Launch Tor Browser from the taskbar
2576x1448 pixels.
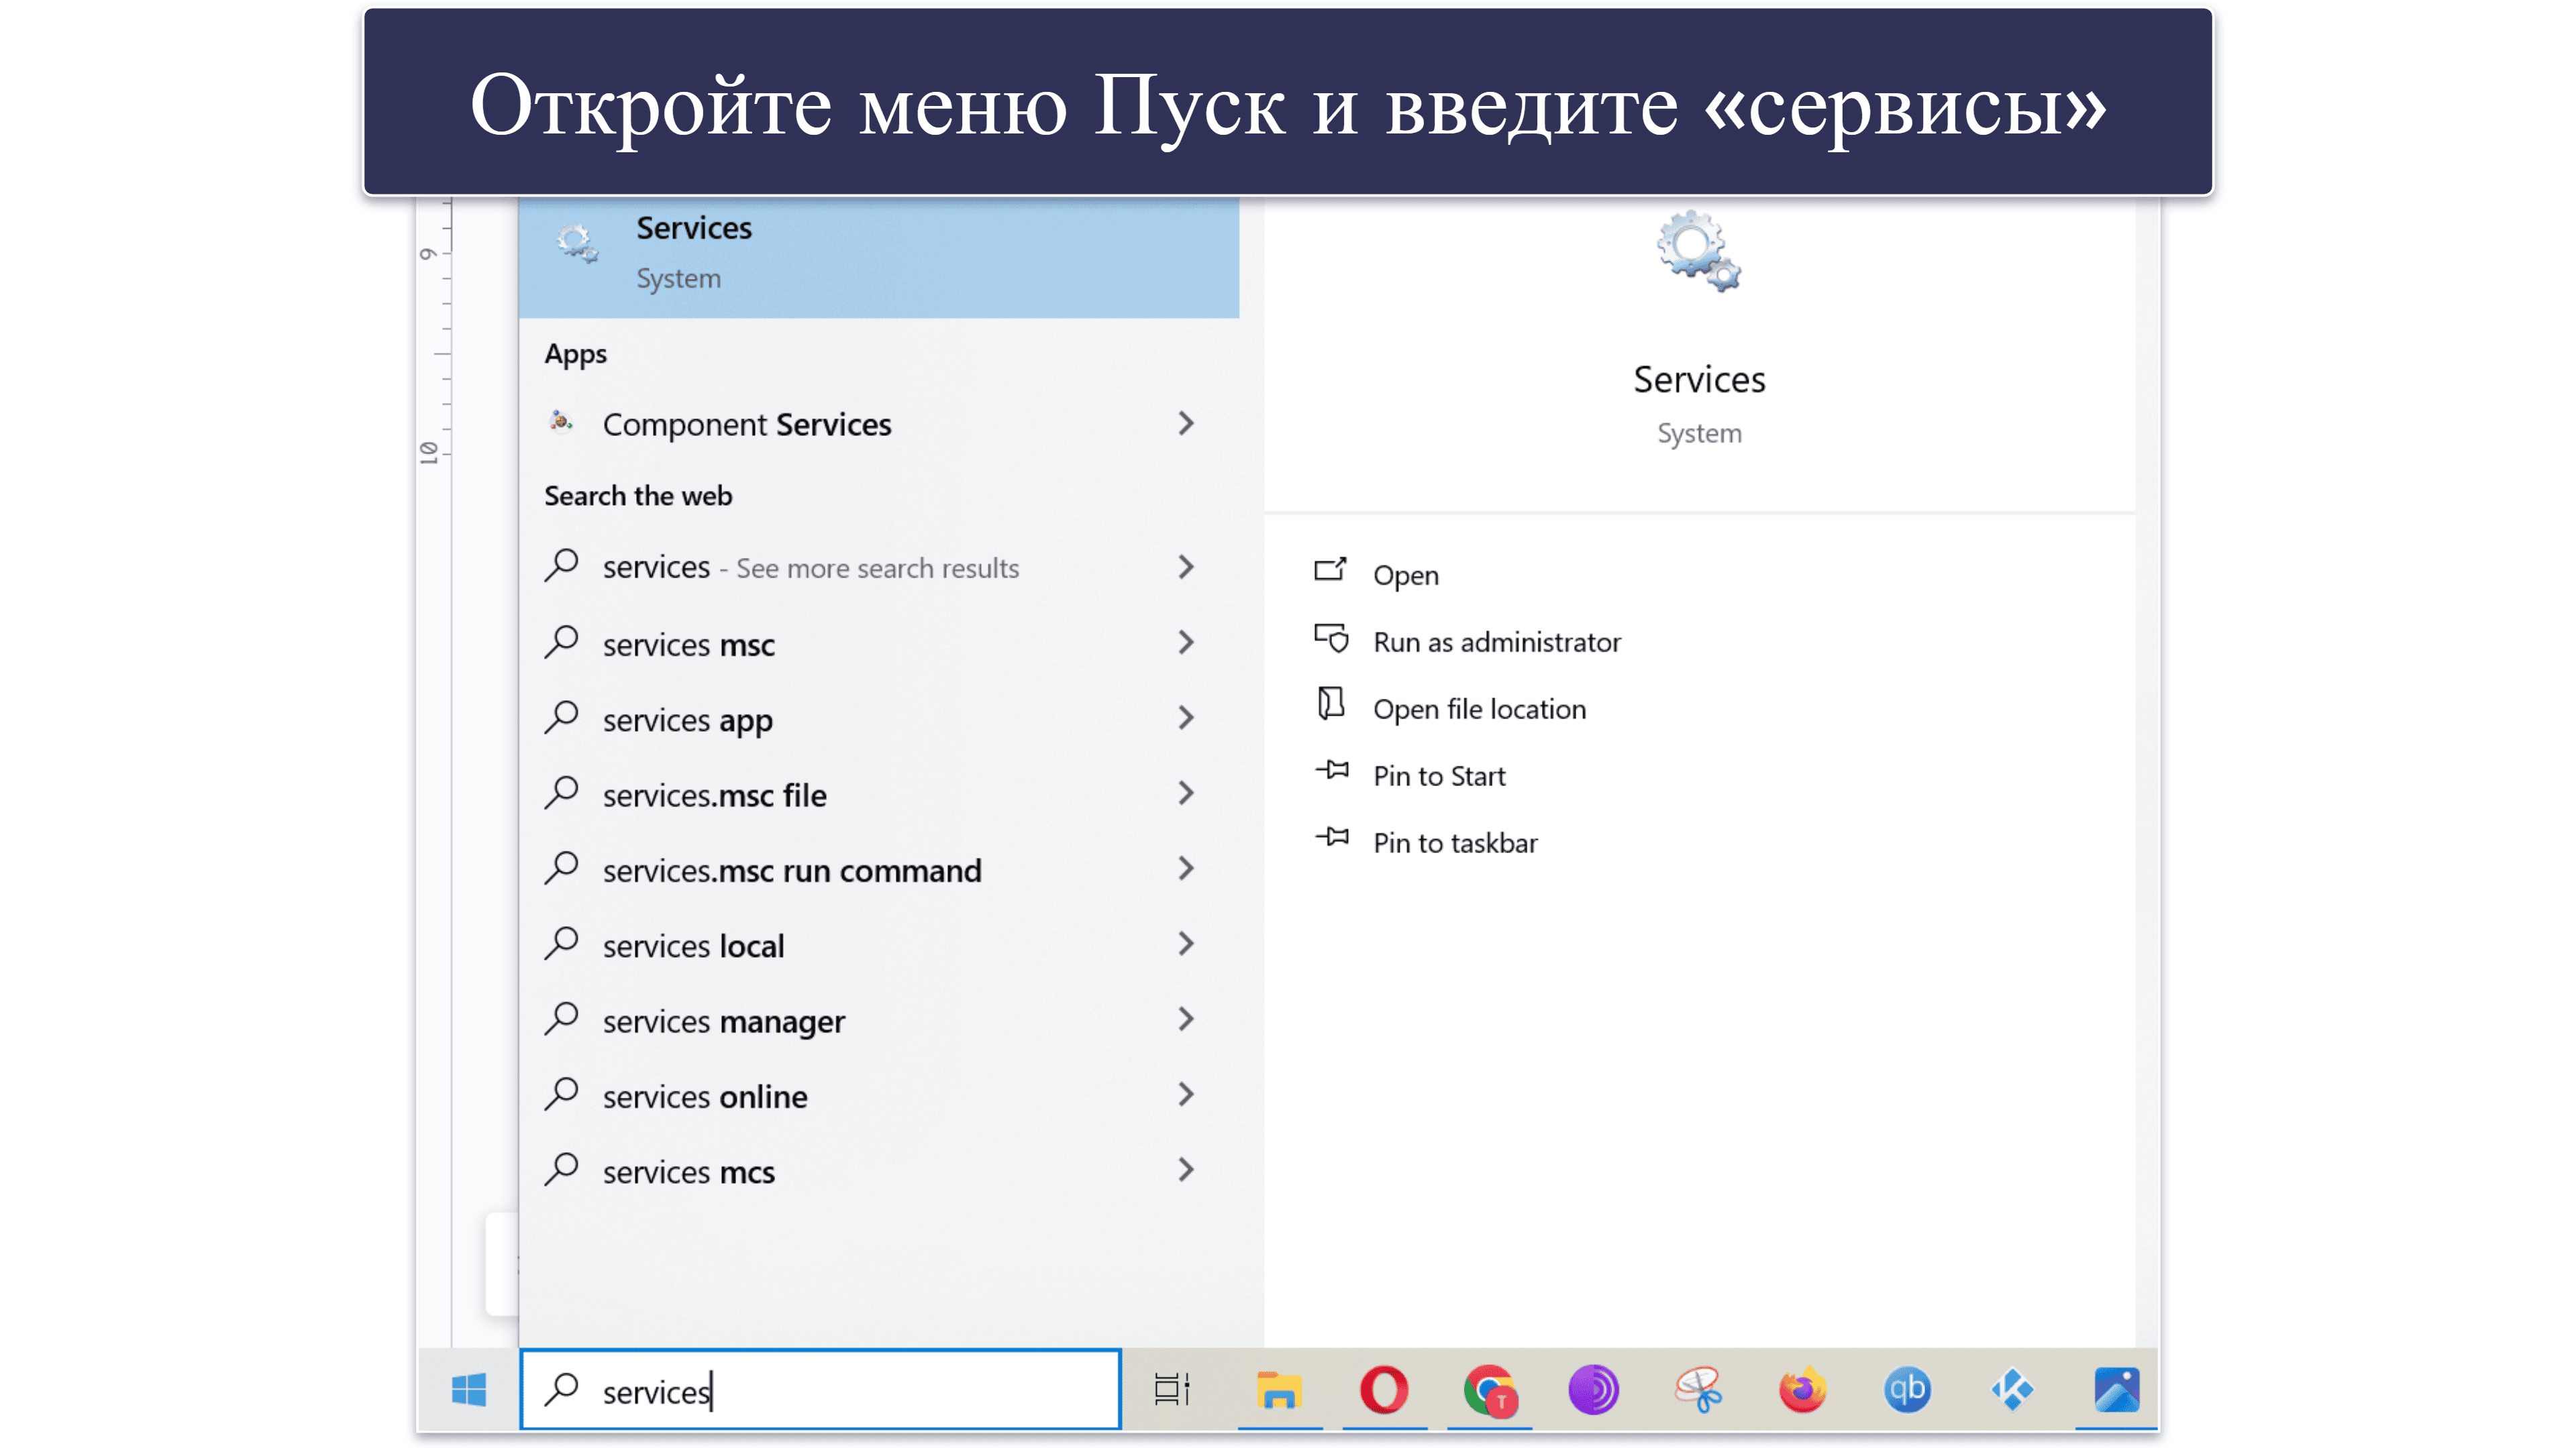tap(1593, 1390)
